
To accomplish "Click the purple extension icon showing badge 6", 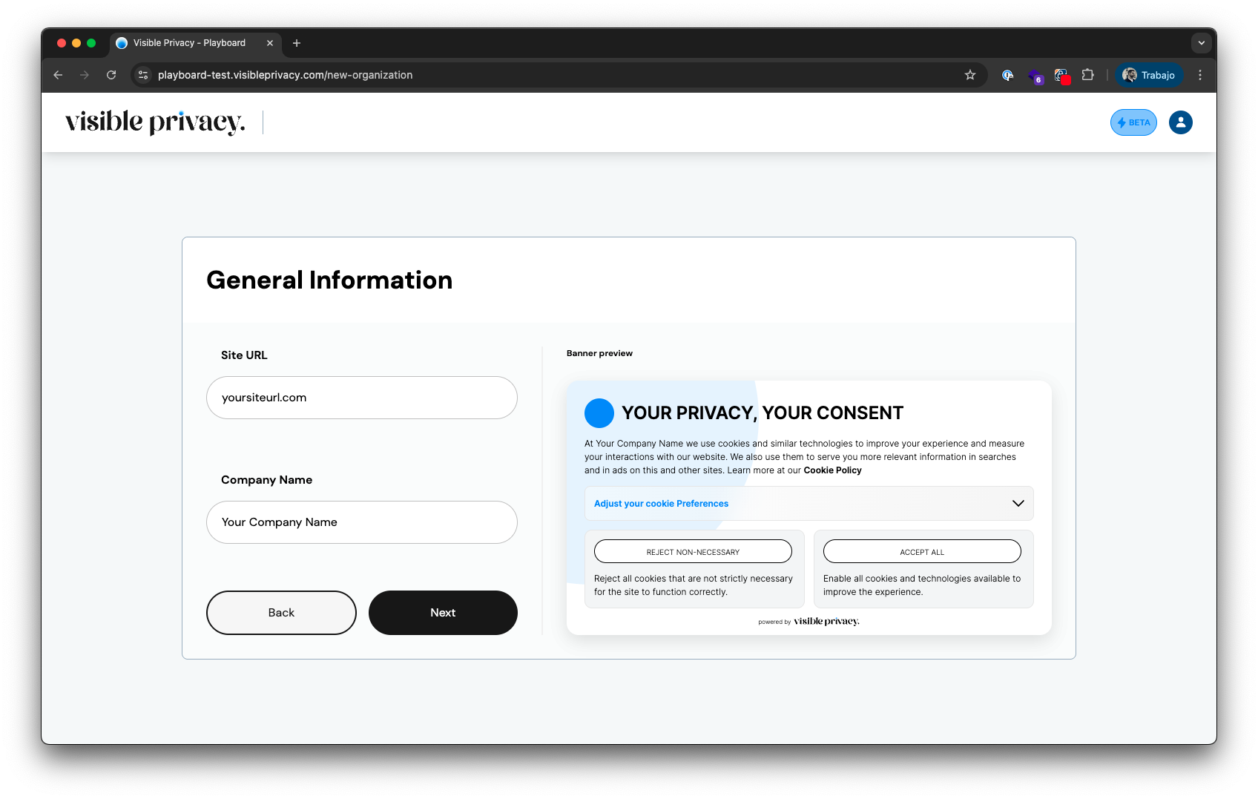I will click(1035, 75).
